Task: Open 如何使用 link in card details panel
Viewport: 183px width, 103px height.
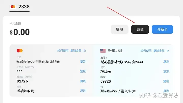Action: pyautogui.click(x=63, y=50)
